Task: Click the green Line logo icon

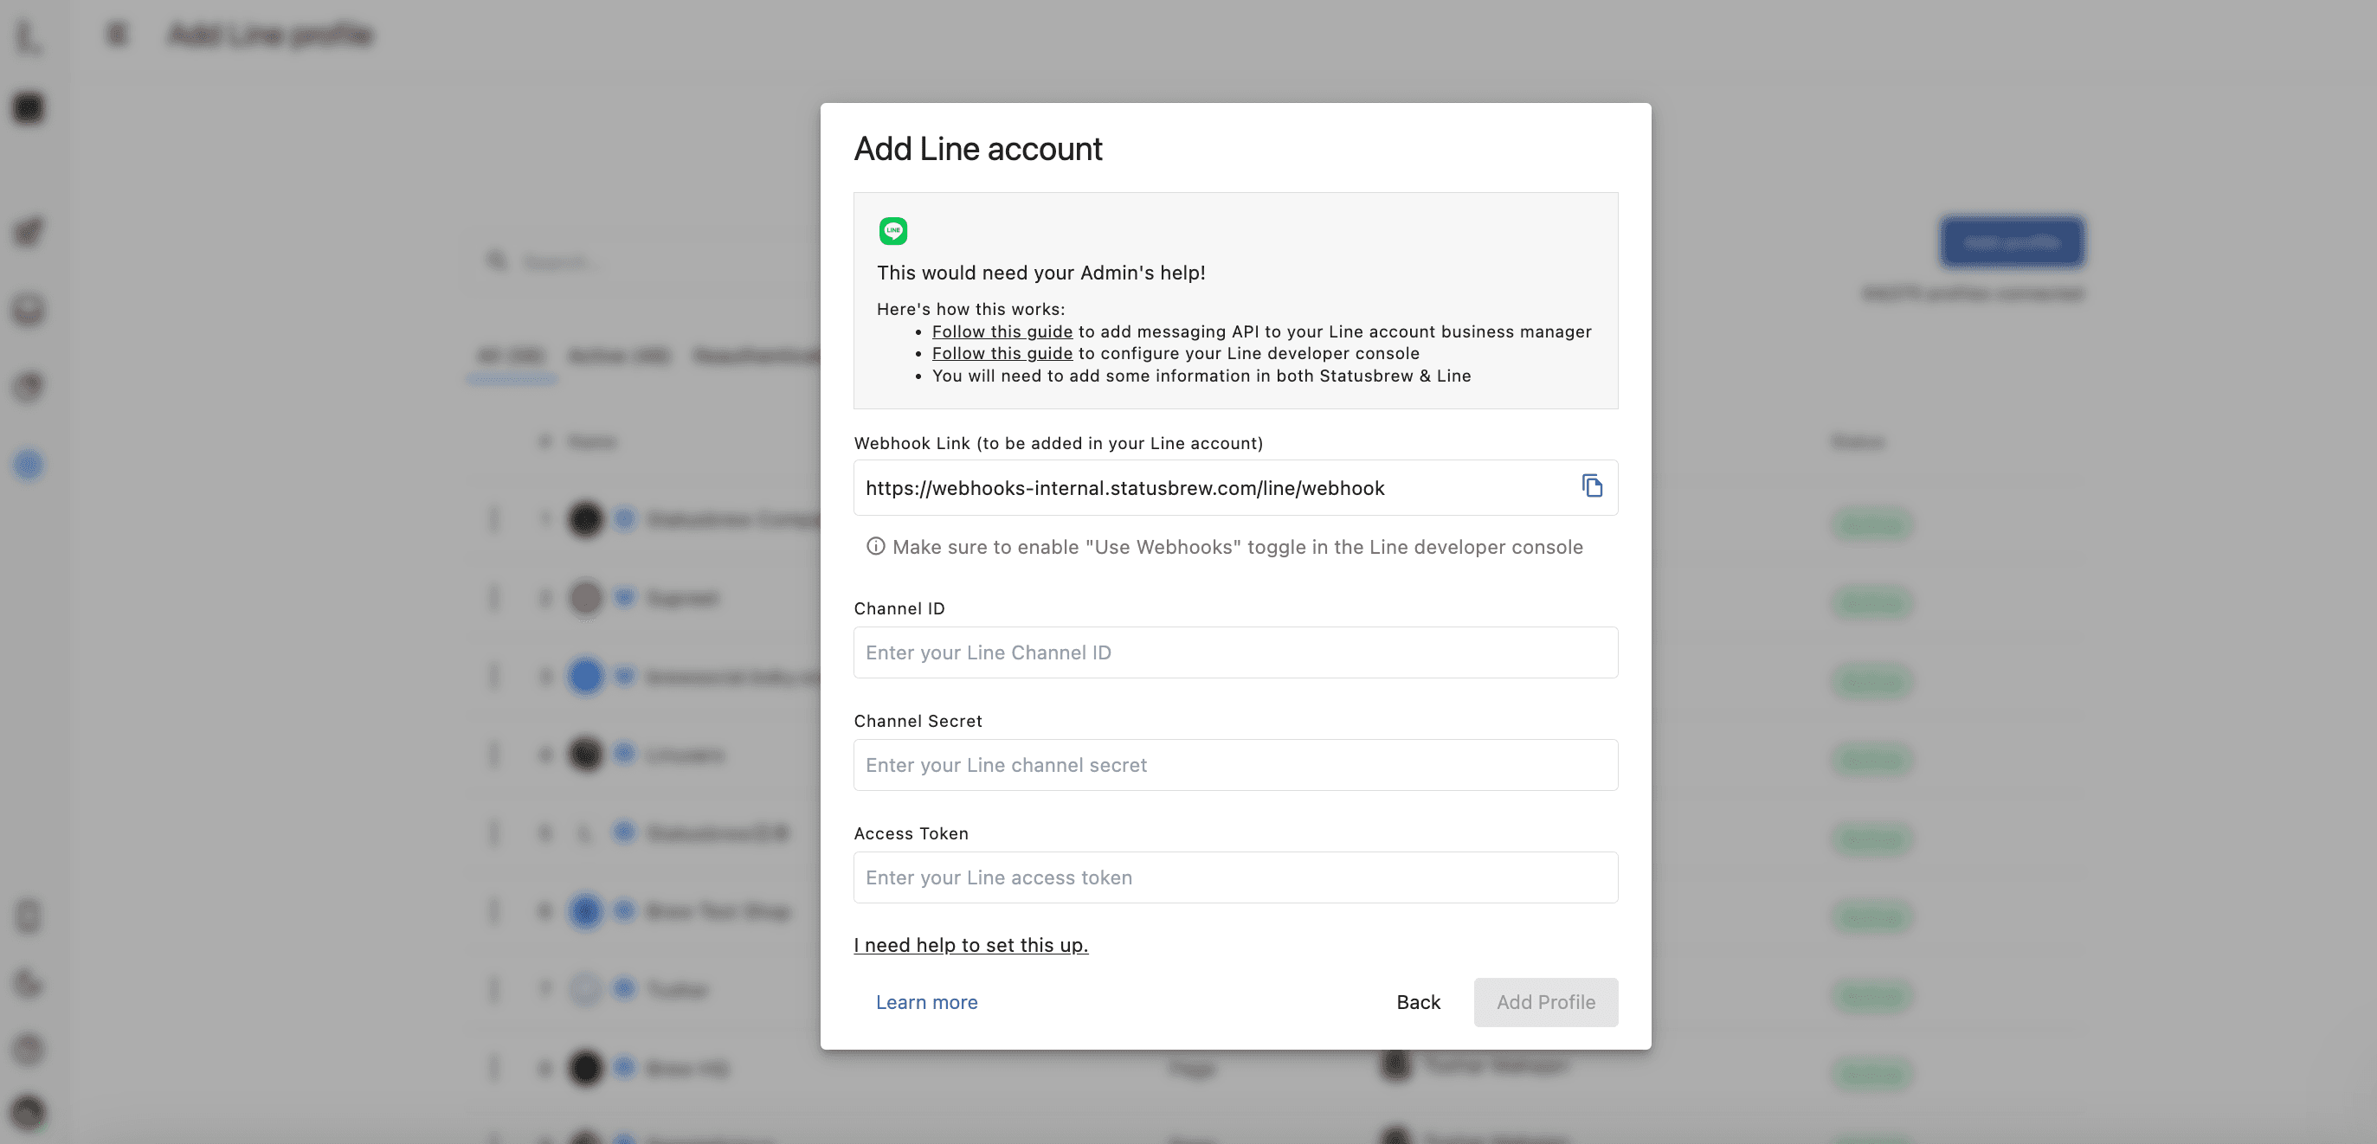Action: click(x=893, y=231)
